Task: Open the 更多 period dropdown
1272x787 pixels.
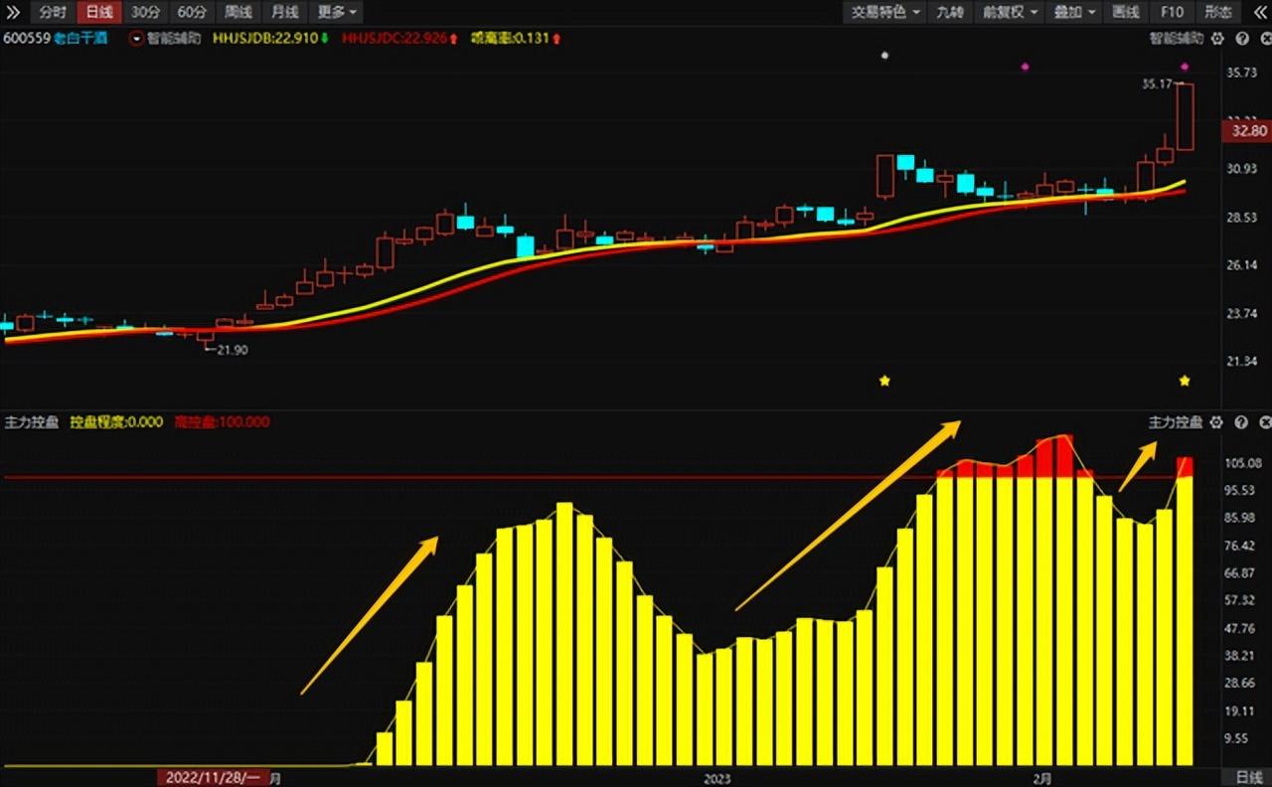Action: pos(337,12)
